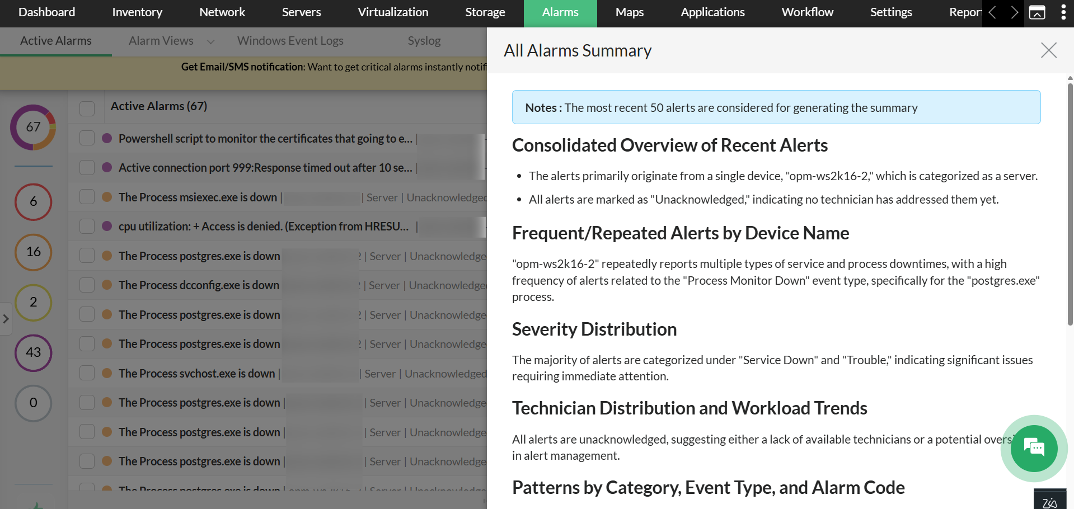Viewport: 1074px width, 509px height.
Task: Filter by the circle showing 43 alarms
Action: 34,352
